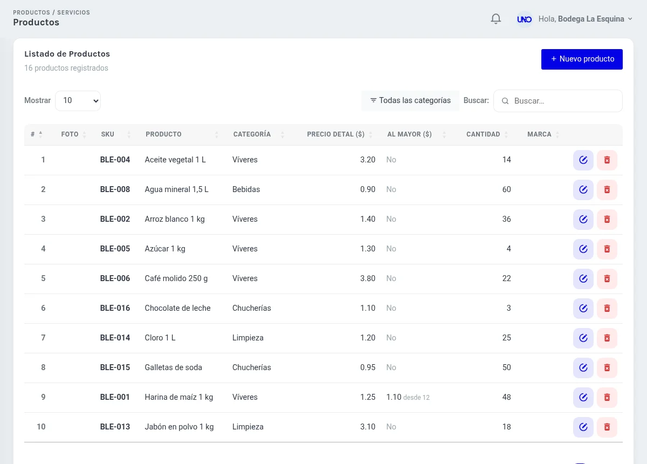Image resolution: width=647 pixels, height=464 pixels.
Task: Edit the Cloro 1 L product
Action: click(x=583, y=338)
